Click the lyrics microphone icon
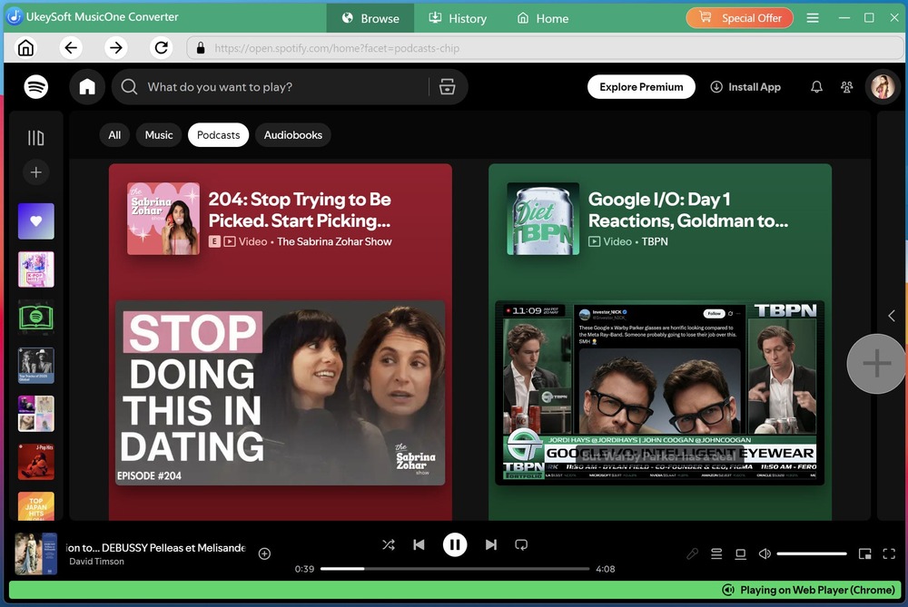This screenshot has width=908, height=607. [x=692, y=553]
